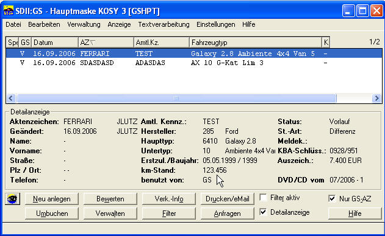Enable the Filter aktiv checkbox
This screenshot has width=385, height=236.
pyautogui.click(x=264, y=198)
